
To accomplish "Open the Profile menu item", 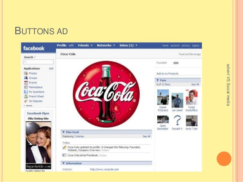I will [62, 45].
